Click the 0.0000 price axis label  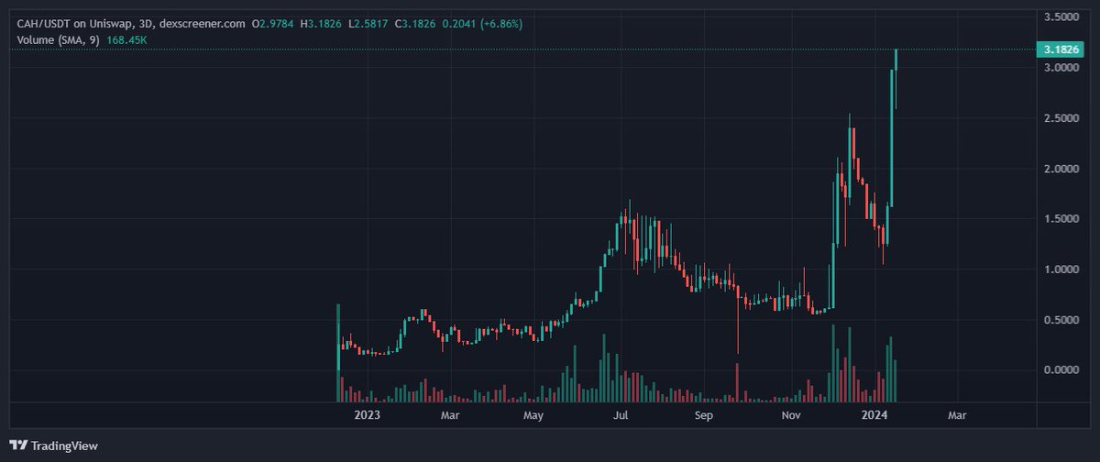[1060, 370]
